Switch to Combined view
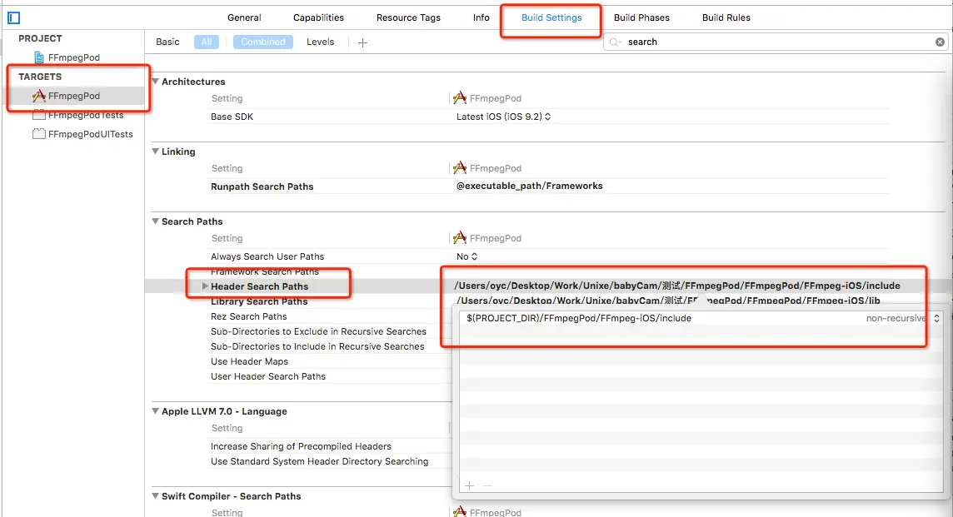 pos(263,42)
